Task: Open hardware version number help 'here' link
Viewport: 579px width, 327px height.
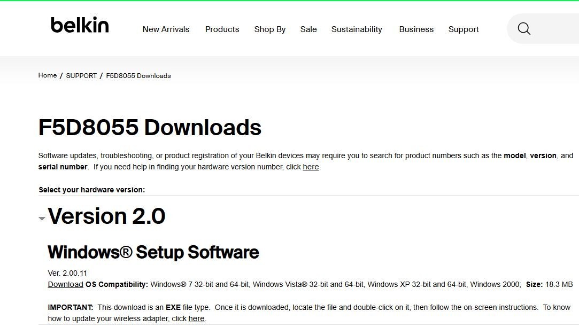Action: [311, 167]
